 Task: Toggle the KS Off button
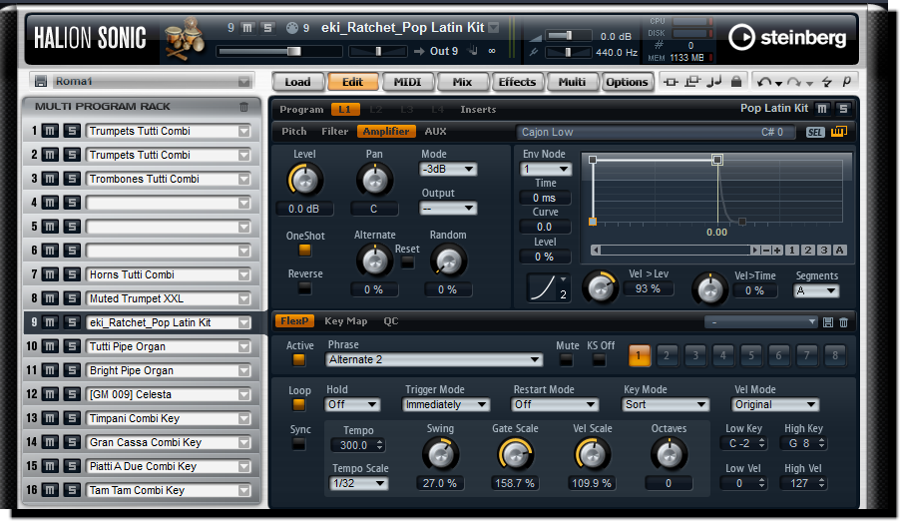pyautogui.click(x=599, y=360)
